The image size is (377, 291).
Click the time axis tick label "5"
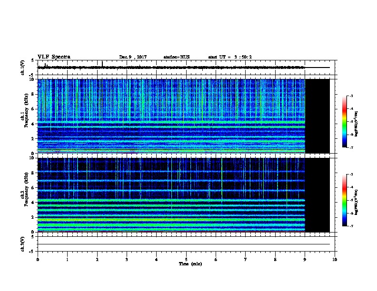click(186, 260)
